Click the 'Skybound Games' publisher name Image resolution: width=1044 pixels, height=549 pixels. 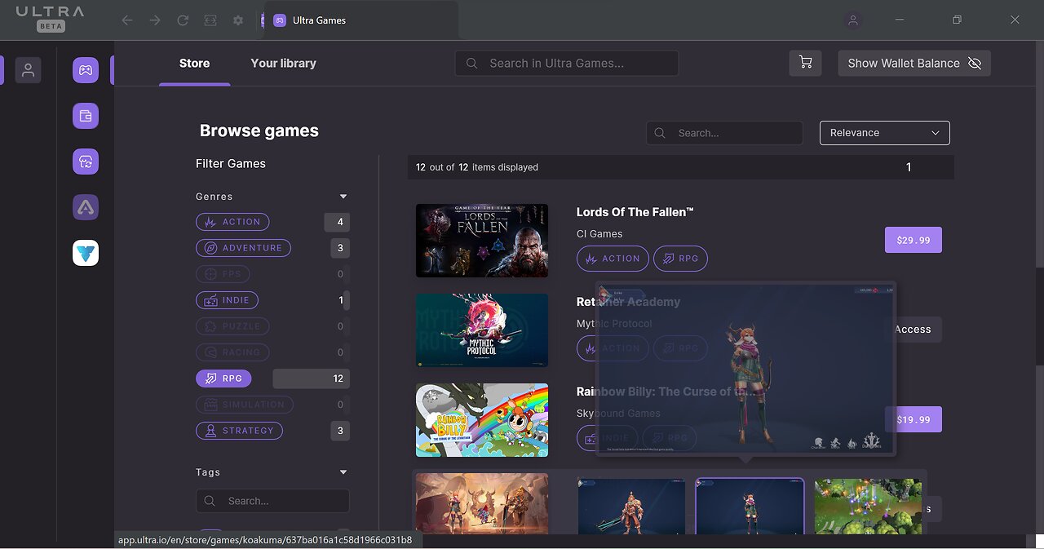pyautogui.click(x=618, y=414)
